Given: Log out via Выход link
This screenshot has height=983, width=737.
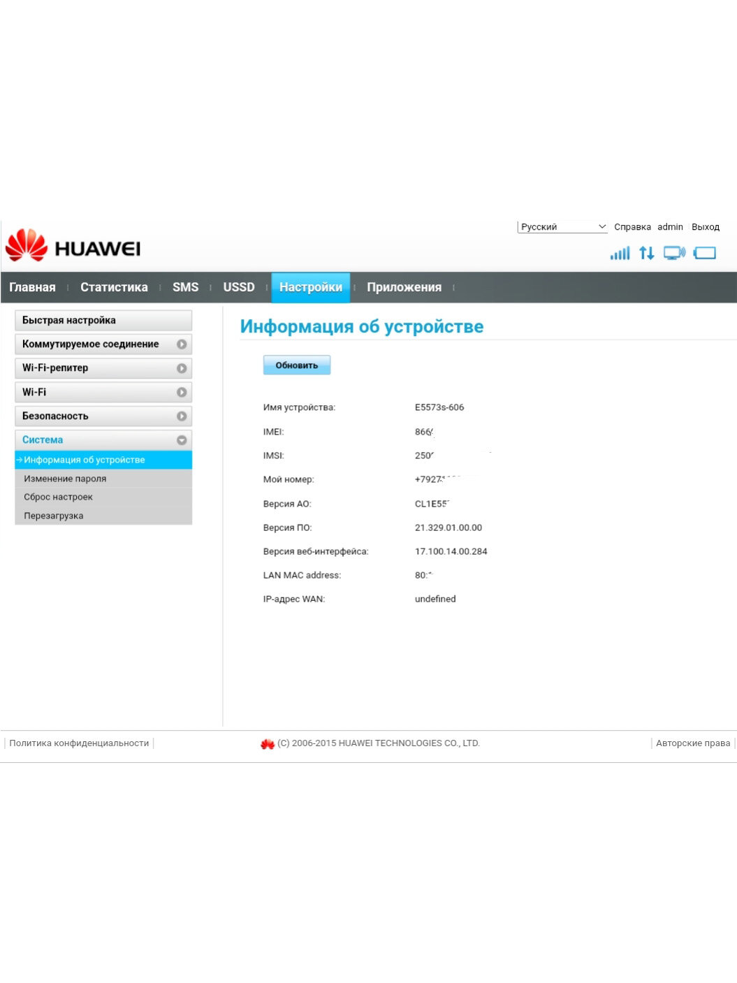Looking at the screenshot, I should coord(706,227).
